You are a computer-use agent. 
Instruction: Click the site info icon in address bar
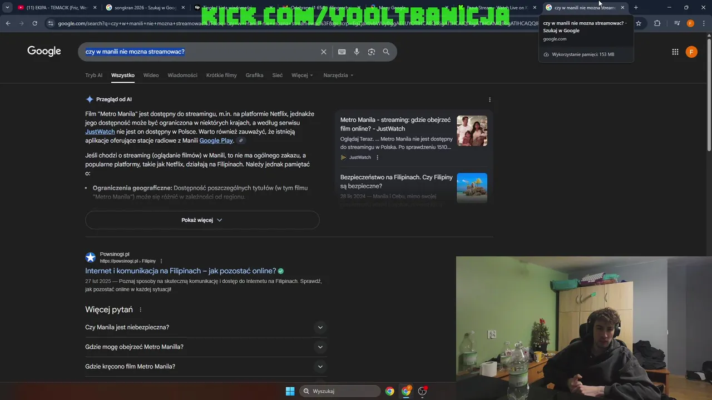pyautogui.click(x=51, y=23)
